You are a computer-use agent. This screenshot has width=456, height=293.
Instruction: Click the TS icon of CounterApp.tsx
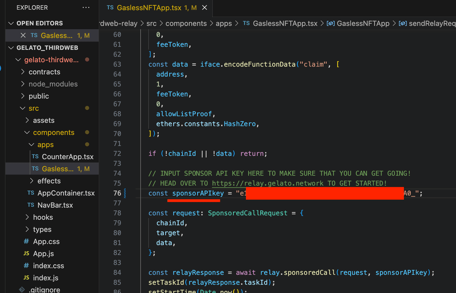pos(35,157)
